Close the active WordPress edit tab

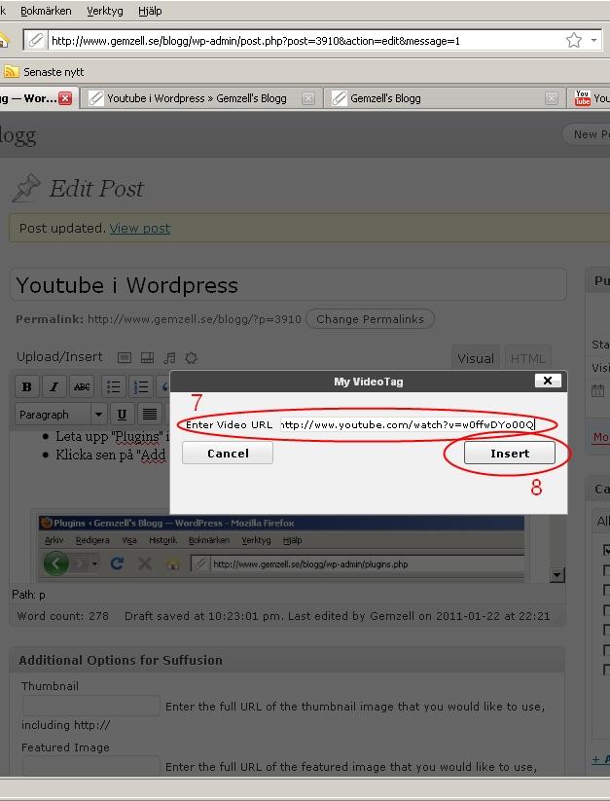pos(65,98)
